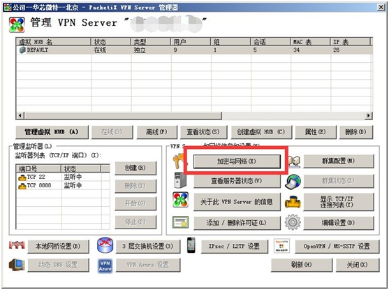Click the OpenVPN MS-SSTP icon
Viewport: 389px width, 290px height.
point(282,246)
